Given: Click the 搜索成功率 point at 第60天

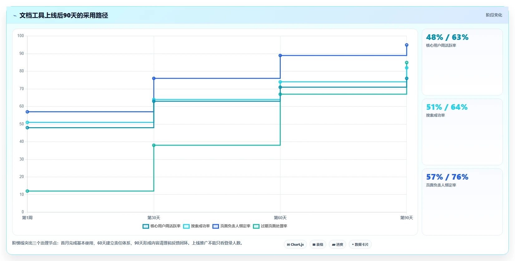Looking at the screenshot, I should (280, 82).
